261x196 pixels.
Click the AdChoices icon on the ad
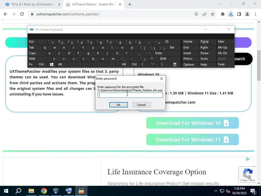[248, 159]
